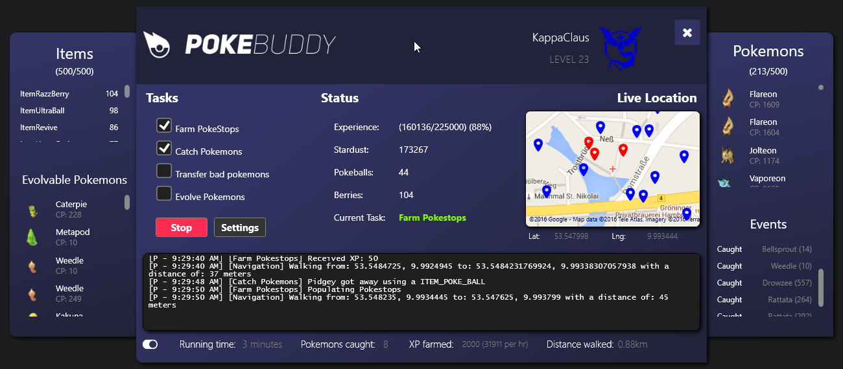Close the PokeBuddy window with the X
The image size is (843, 369).
687,32
